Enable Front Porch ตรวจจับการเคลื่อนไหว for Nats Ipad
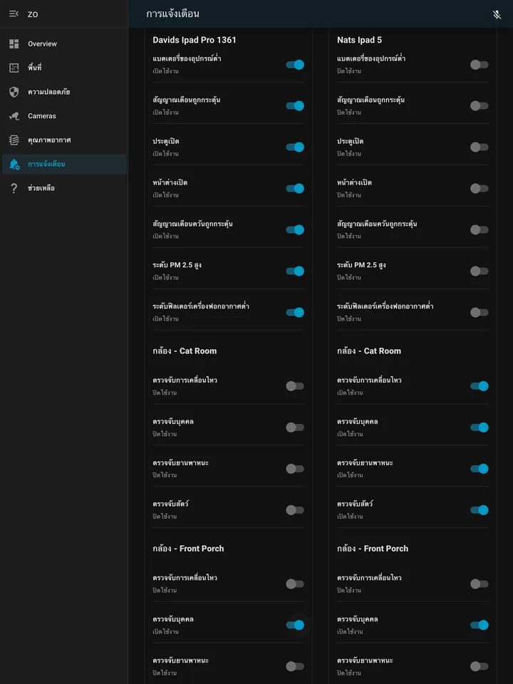 pyautogui.click(x=480, y=584)
